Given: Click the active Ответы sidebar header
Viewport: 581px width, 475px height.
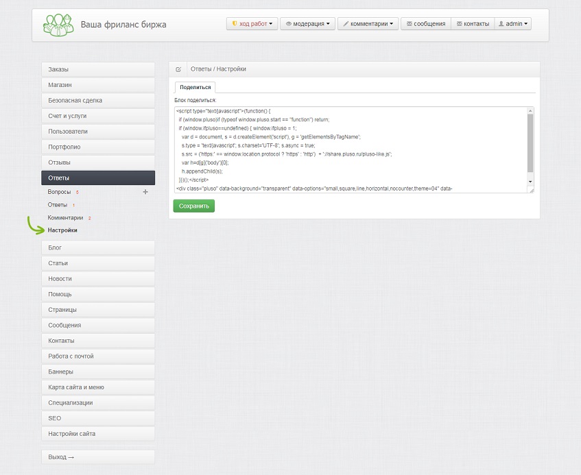Looking at the screenshot, I should pos(98,178).
